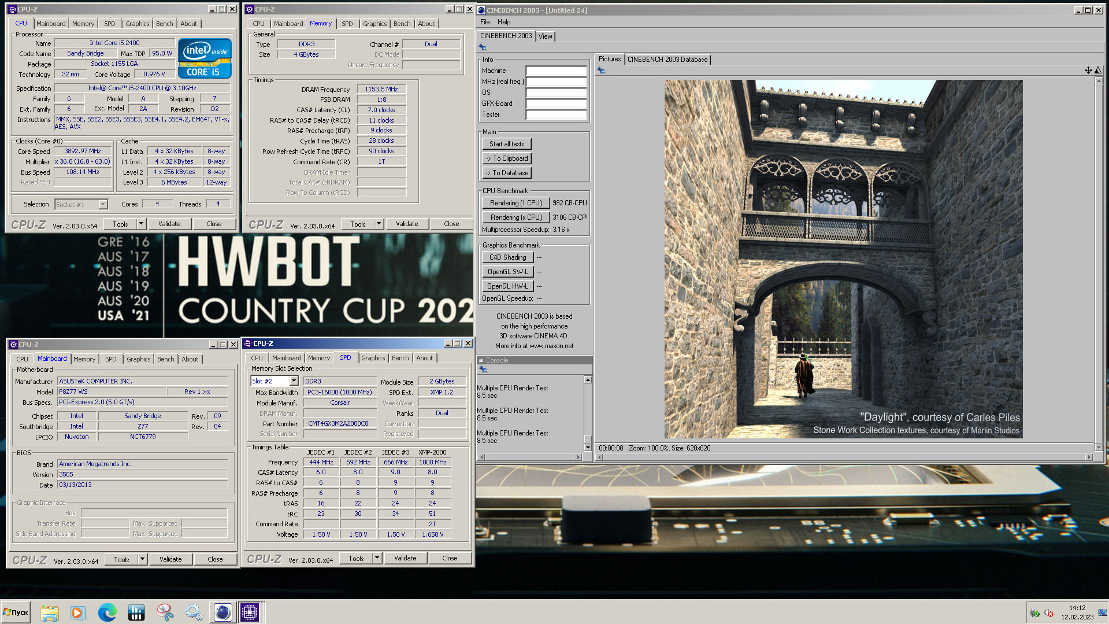Viewport: 1109px width, 624px height.
Task: Click the GFX-Board input field
Action: click(x=556, y=104)
